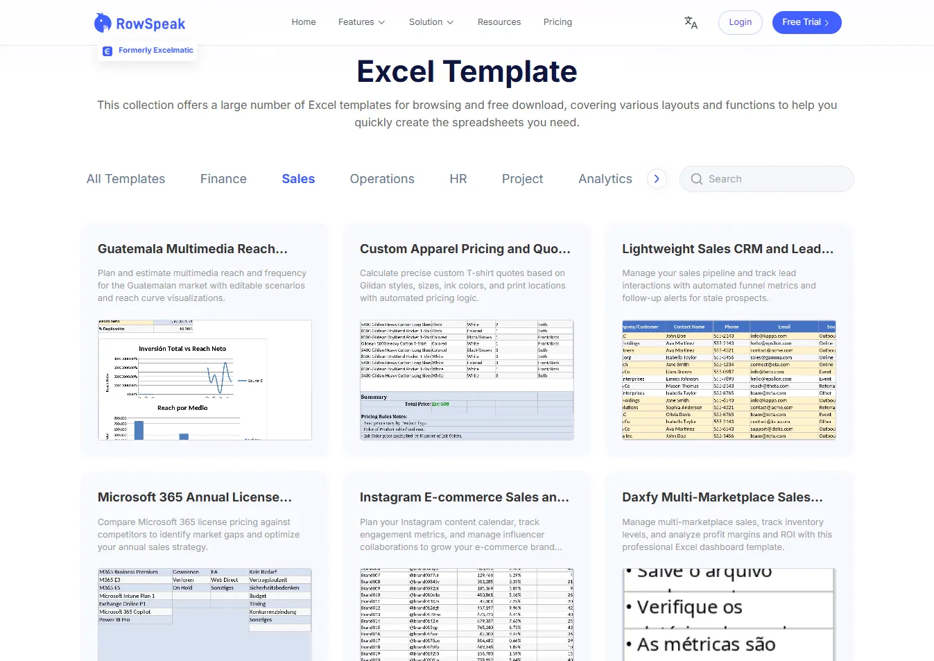The height and width of the screenshot is (661, 934).
Task: Click Home in the navigation bar
Action: [303, 22]
